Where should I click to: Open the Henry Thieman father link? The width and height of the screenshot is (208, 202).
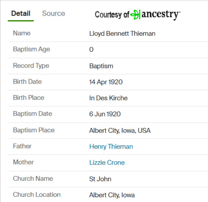click(111, 146)
